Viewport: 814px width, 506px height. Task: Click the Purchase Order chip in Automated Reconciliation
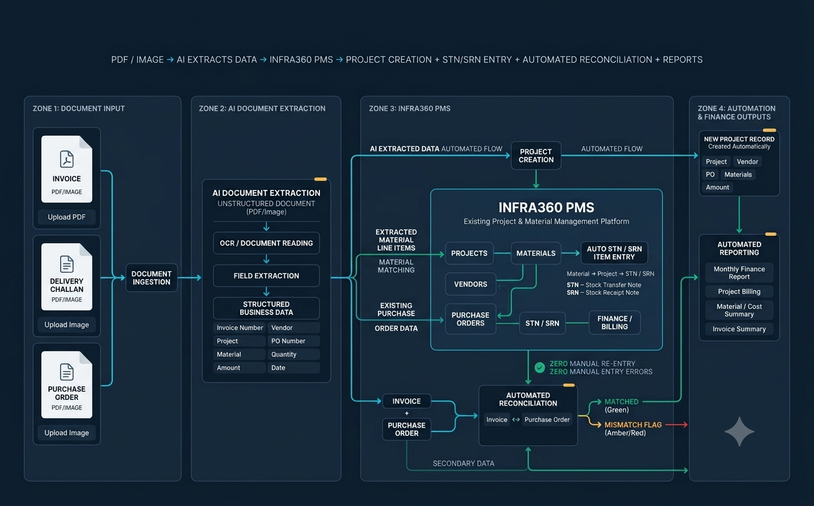547,420
